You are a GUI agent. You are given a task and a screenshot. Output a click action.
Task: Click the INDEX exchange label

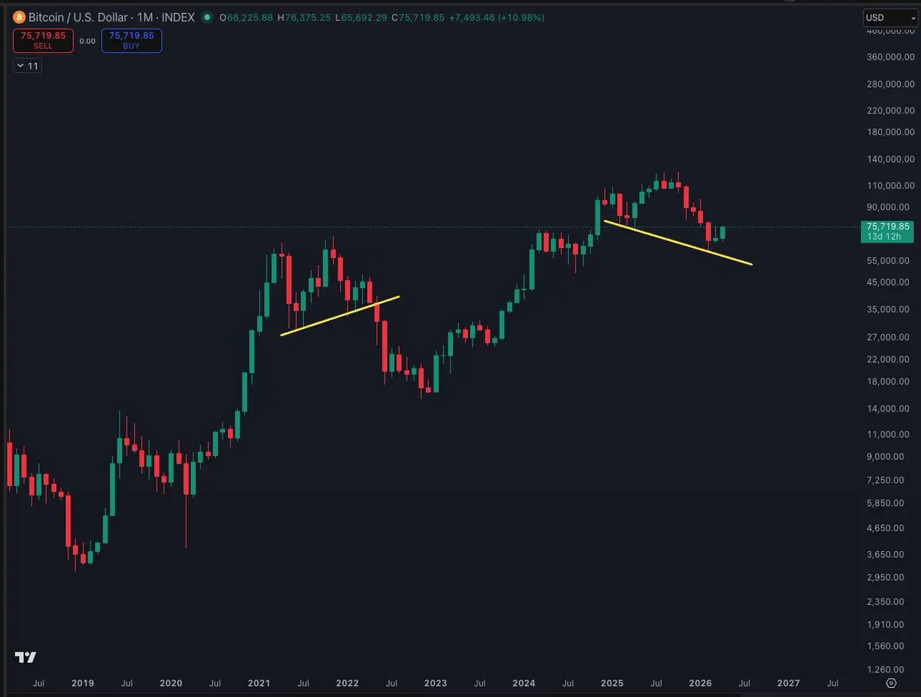179,17
